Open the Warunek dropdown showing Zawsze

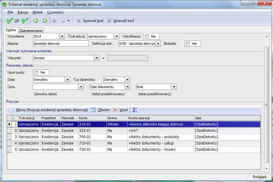pos(97,58)
